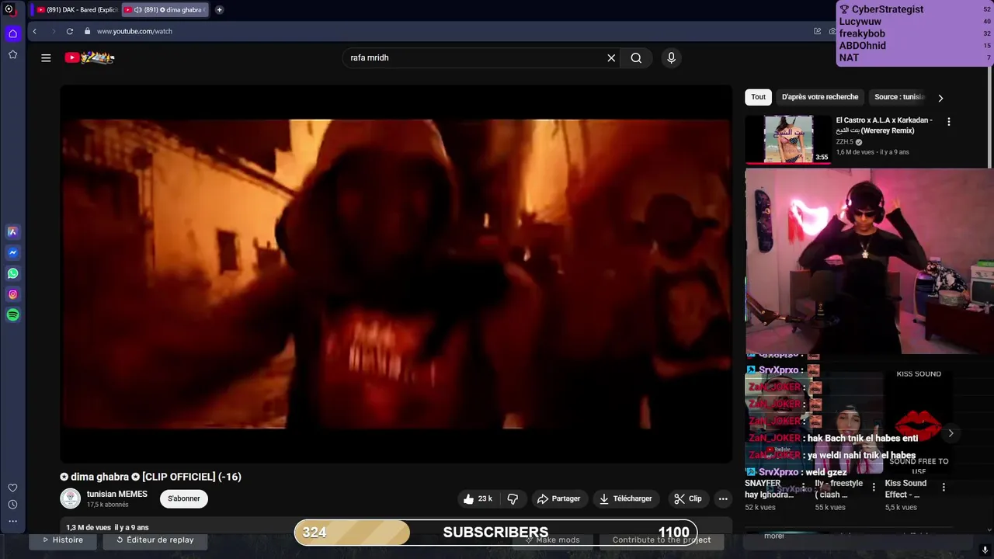This screenshot has width=994, height=559.
Task: Open options menu for Ily freestyle video
Action: (874, 488)
